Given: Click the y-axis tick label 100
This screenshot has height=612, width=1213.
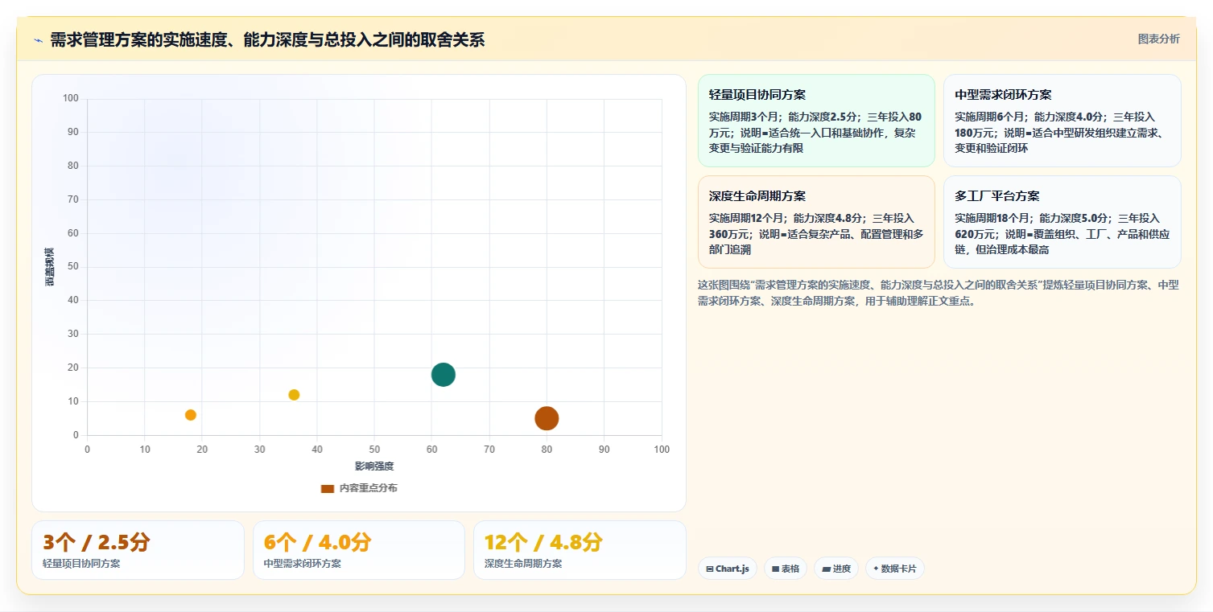Looking at the screenshot, I should [71, 99].
